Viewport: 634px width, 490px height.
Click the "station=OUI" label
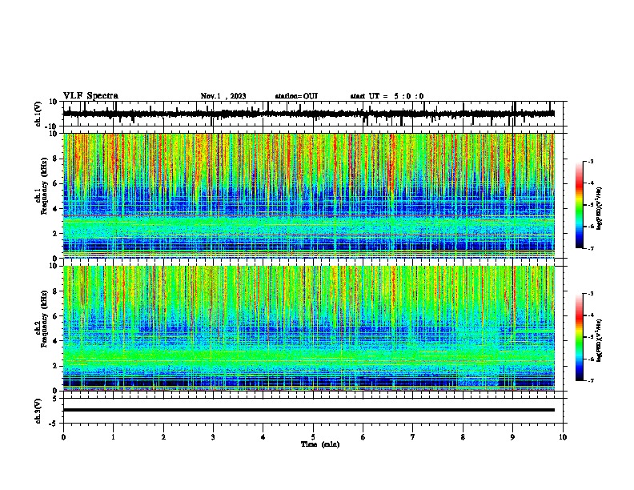(x=296, y=96)
